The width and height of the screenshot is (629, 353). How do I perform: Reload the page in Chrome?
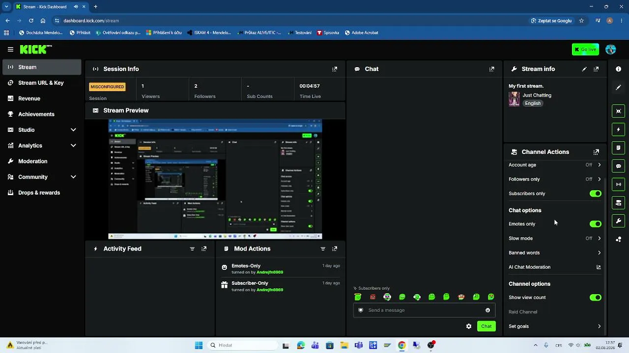click(31, 21)
